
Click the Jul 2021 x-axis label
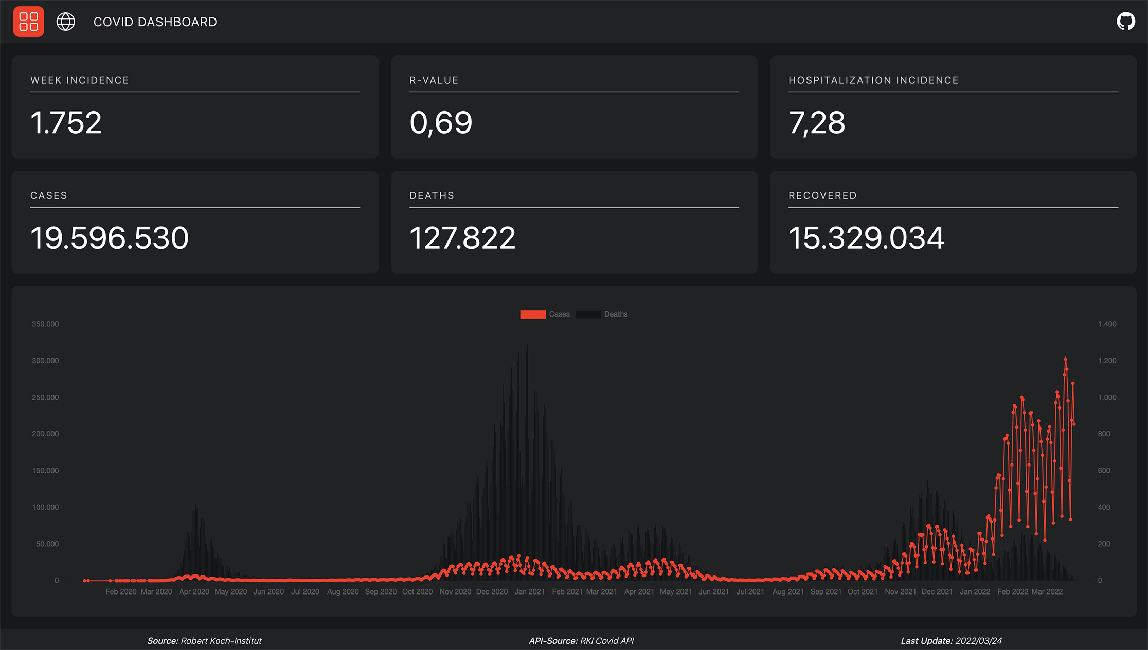pyautogui.click(x=750, y=592)
